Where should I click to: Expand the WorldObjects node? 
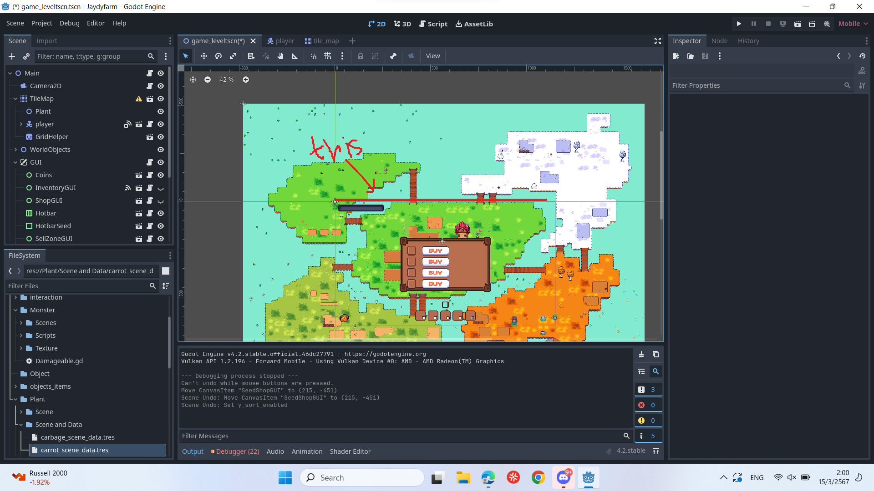(x=15, y=150)
